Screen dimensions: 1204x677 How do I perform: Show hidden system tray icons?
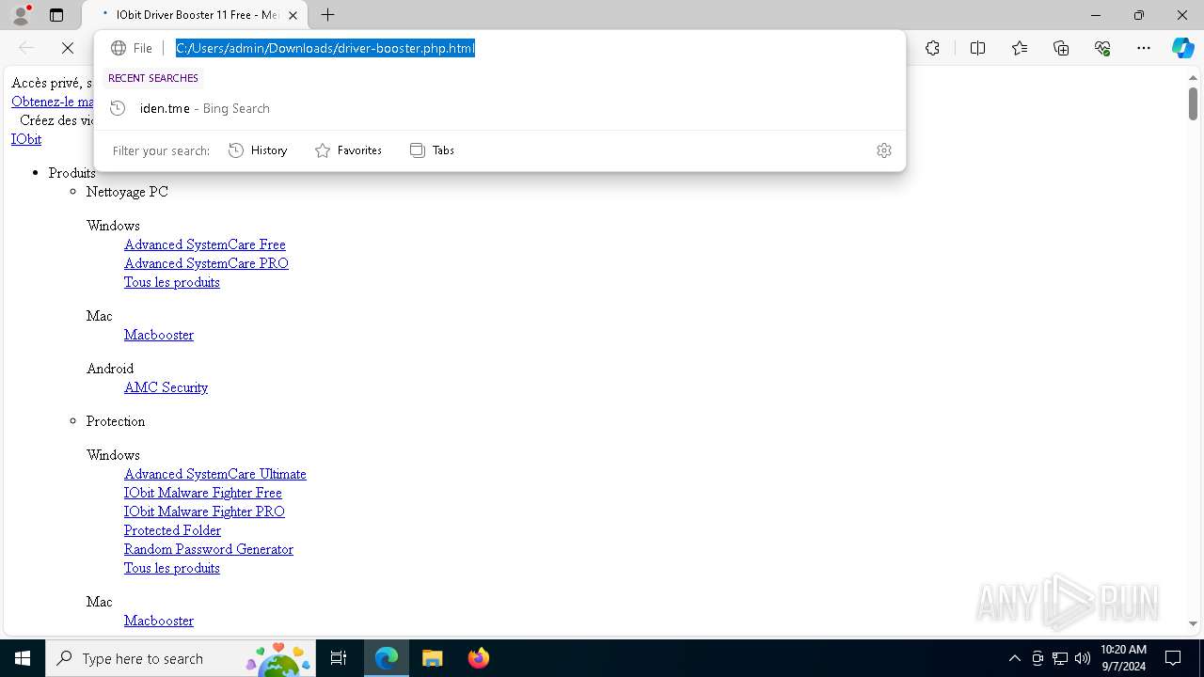[1014, 658]
